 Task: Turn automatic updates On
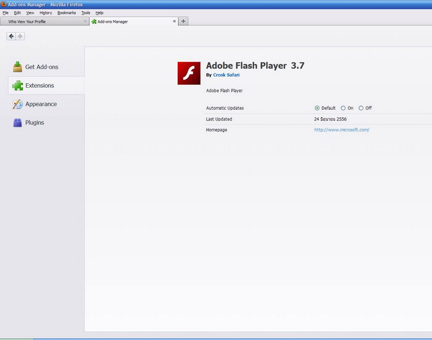343,108
